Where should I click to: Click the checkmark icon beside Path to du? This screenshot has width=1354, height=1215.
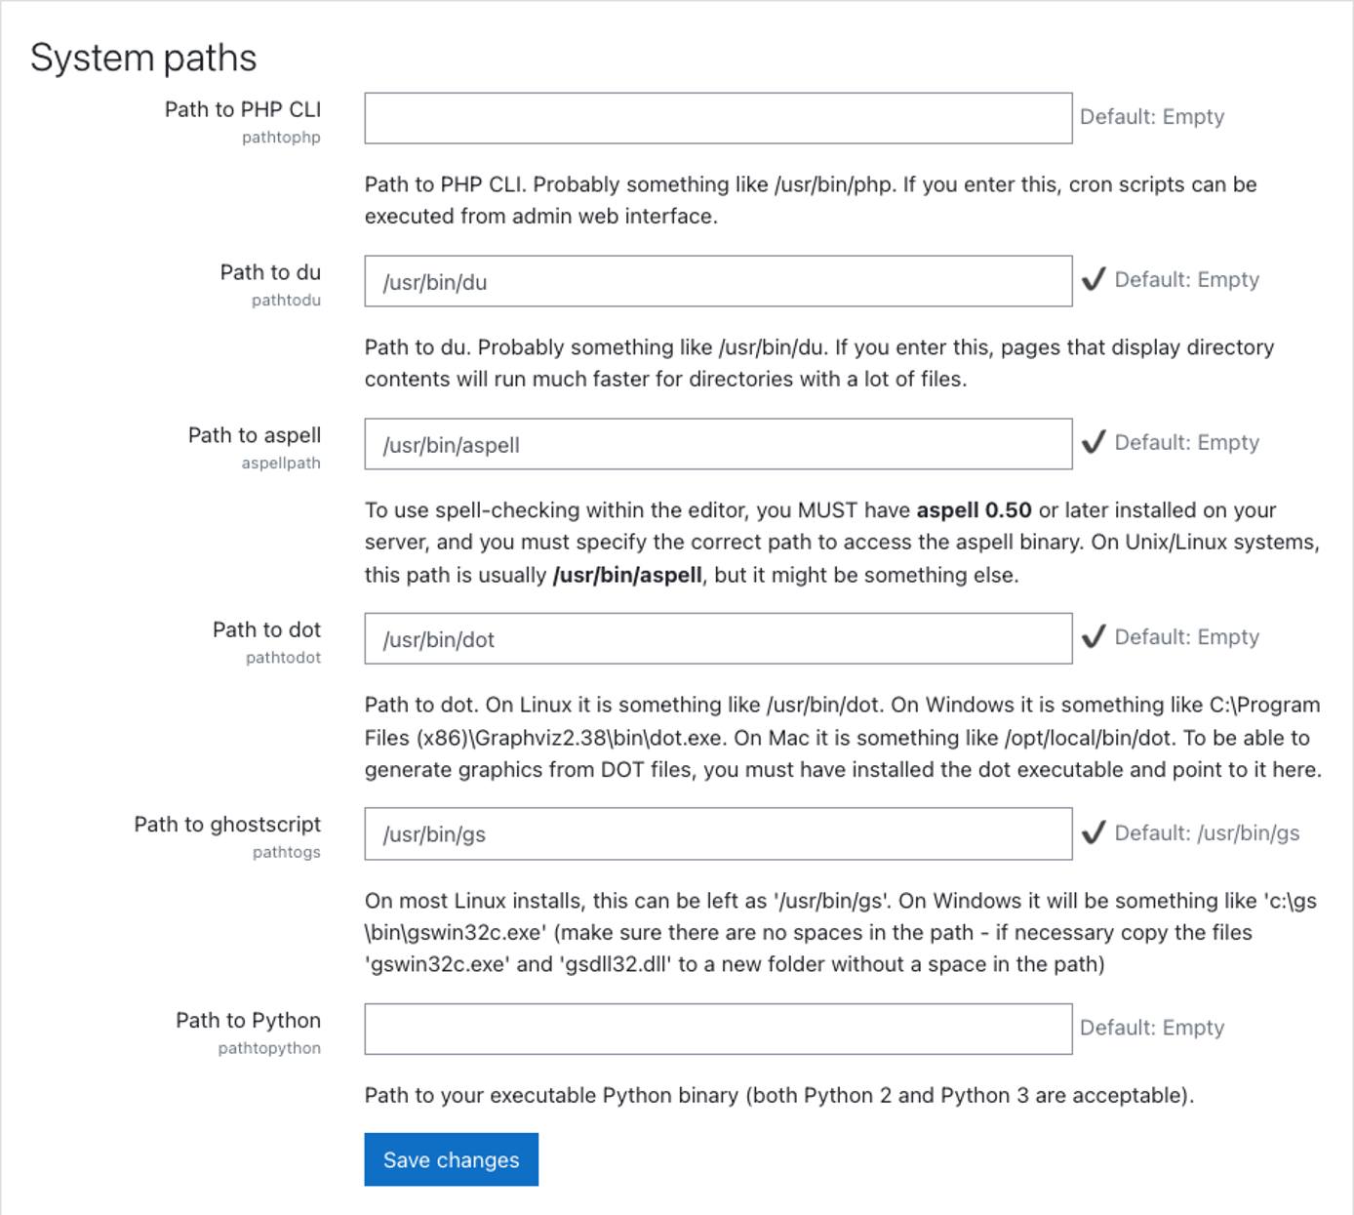click(1095, 280)
